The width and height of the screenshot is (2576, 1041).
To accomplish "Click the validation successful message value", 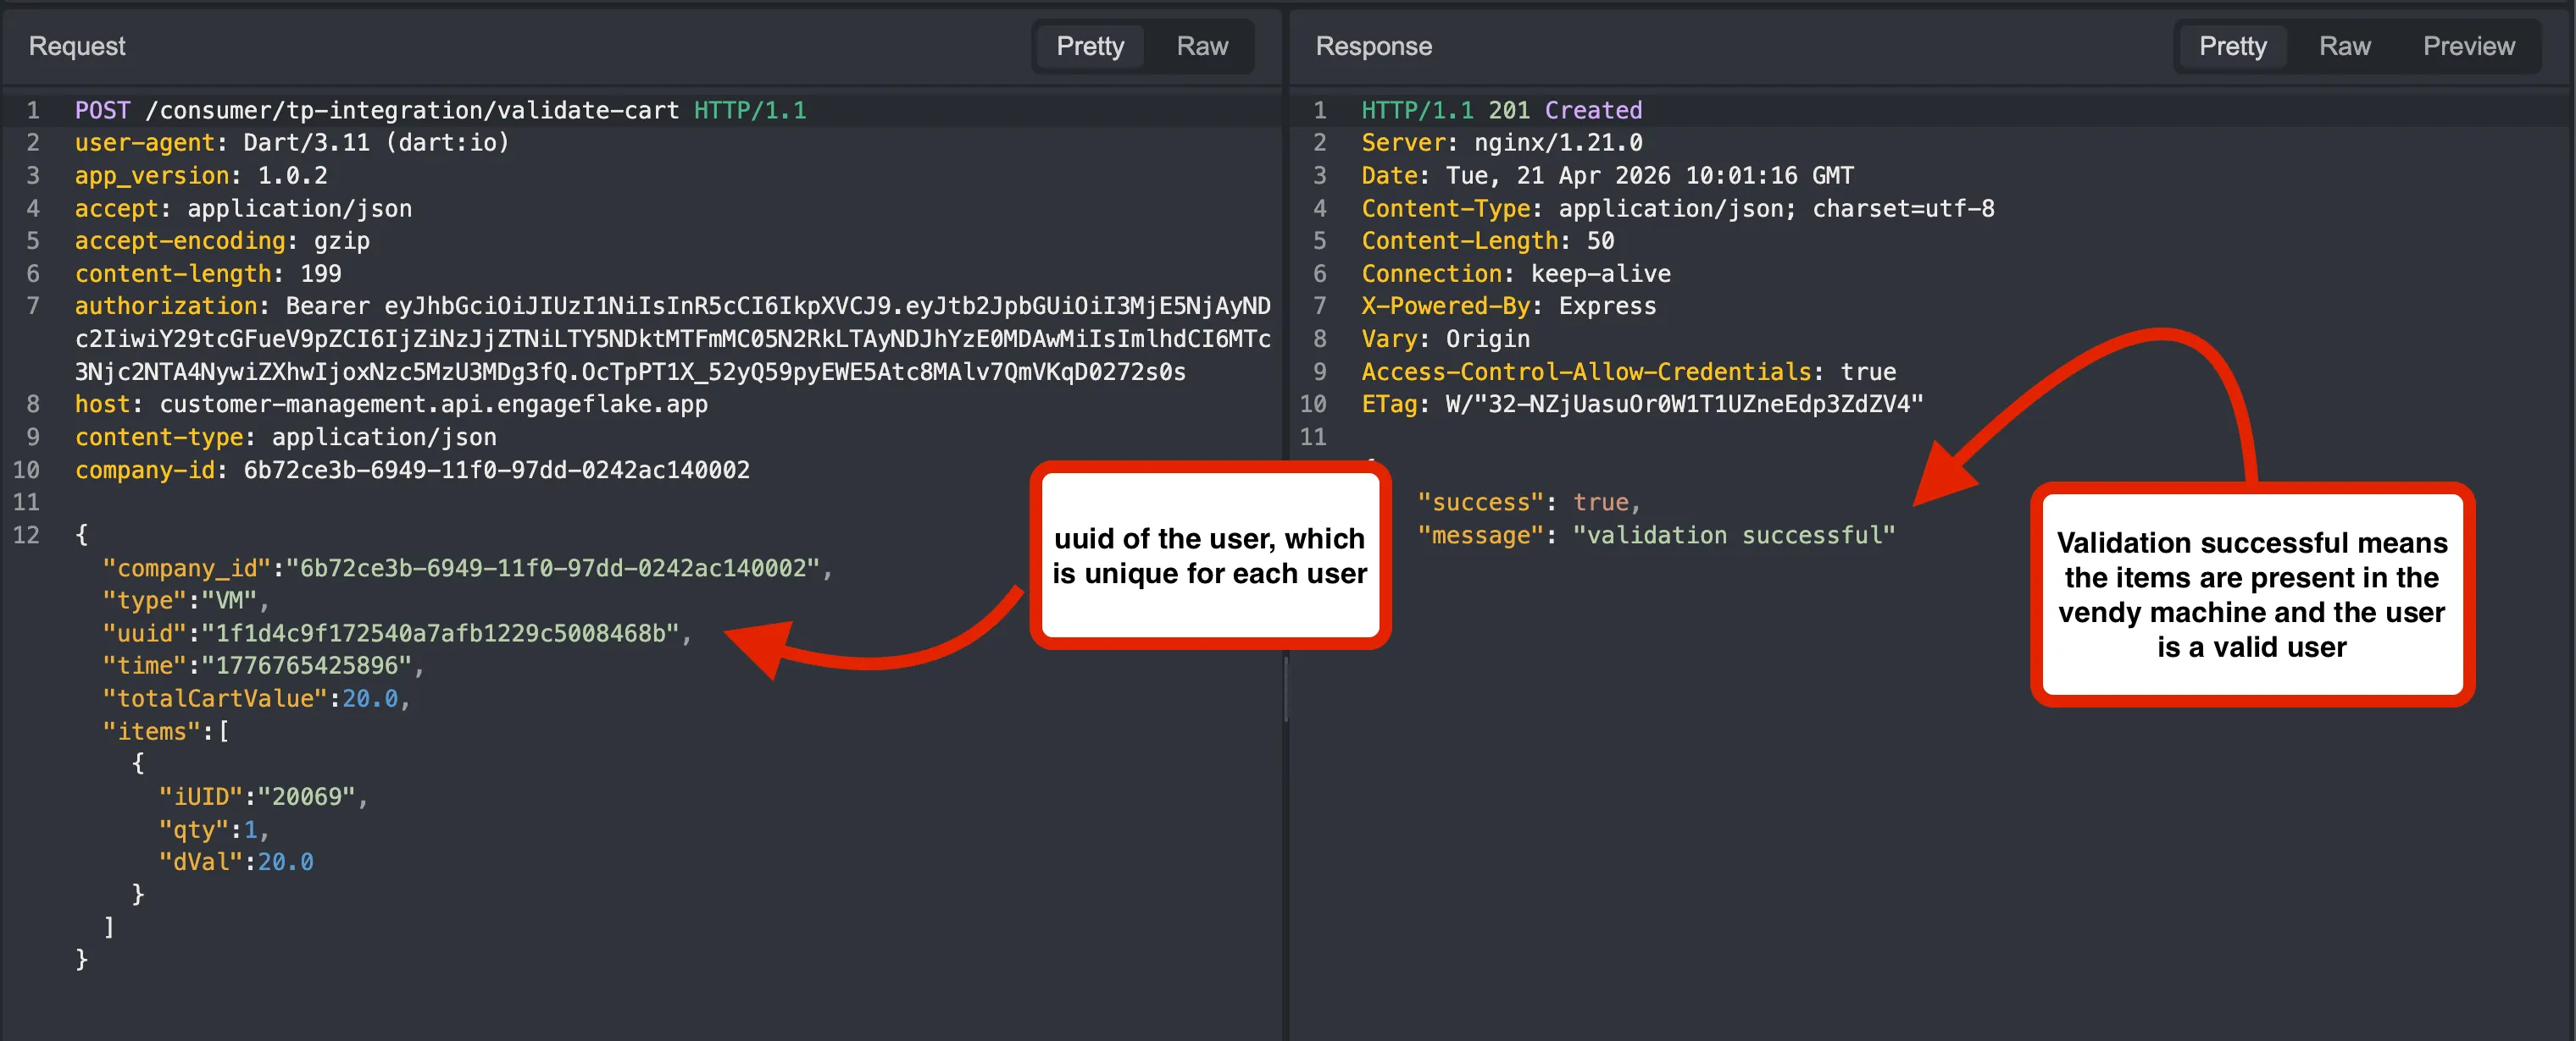I will click(1733, 536).
